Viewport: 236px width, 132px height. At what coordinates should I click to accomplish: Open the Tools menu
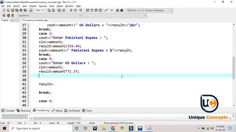(52, 6)
